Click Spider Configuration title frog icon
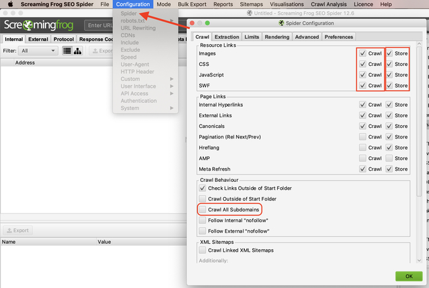 [x=281, y=23]
